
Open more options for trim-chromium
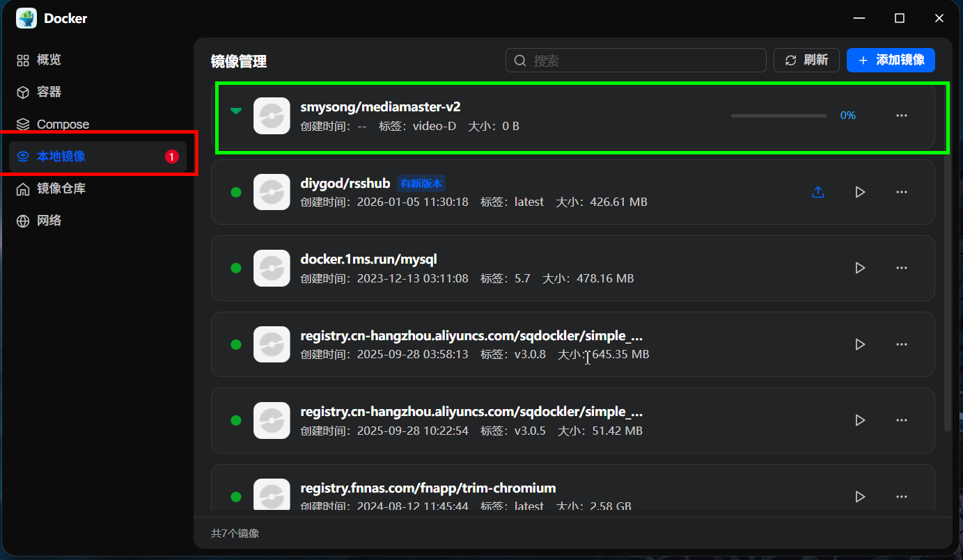[902, 497]
